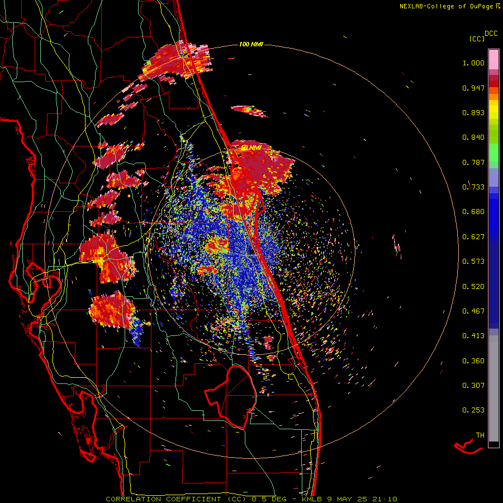Click the gray low-value segment of color bar
This screenshot has height=503, width=503.
493,388
